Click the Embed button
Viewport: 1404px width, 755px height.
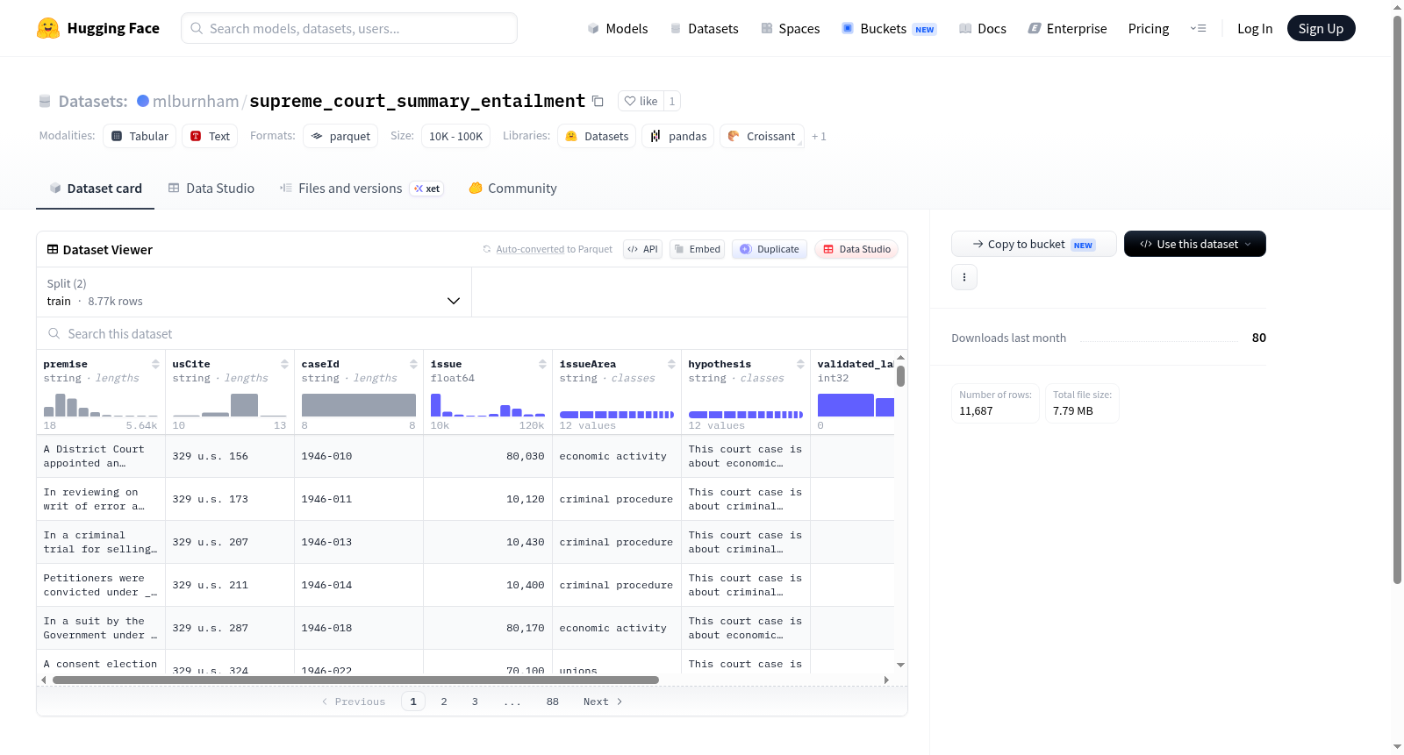coord(697,249)
